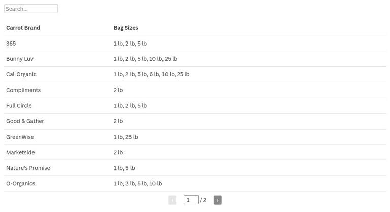
Task: Click Bunny Luv bag sizes cell
Action: [x=249, y=59]
